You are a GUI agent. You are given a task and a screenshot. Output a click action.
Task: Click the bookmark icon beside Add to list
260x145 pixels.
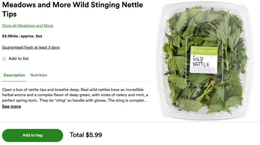tap(4, 59)
